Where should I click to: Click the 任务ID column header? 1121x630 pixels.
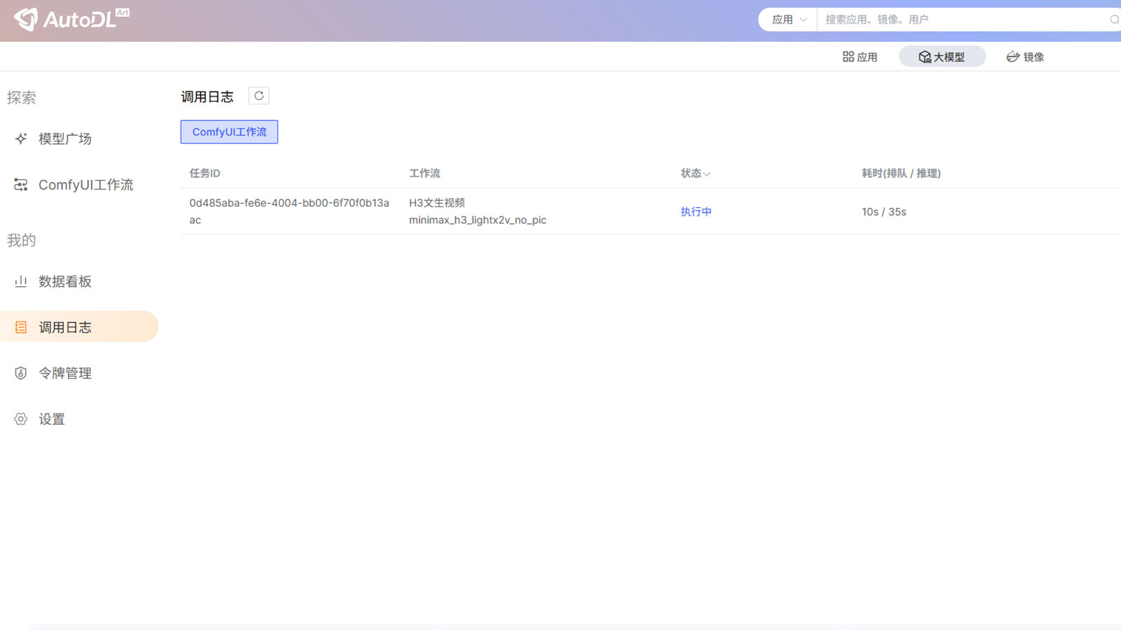point(205,173)
